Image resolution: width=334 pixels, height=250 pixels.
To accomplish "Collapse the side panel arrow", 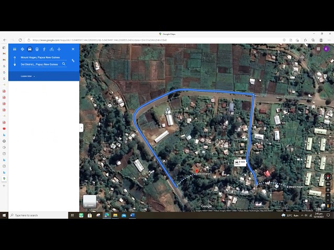I will click(81, 128).
